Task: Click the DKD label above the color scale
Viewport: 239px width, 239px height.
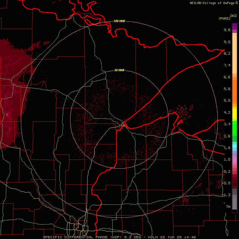Action: [x=233, y=16]
